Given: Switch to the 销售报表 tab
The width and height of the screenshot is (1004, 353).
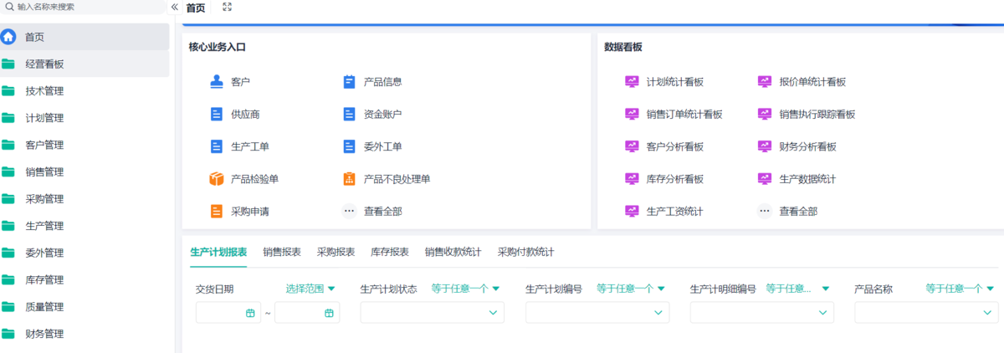Looking at the screenshot, I should (x=282, y=252).
